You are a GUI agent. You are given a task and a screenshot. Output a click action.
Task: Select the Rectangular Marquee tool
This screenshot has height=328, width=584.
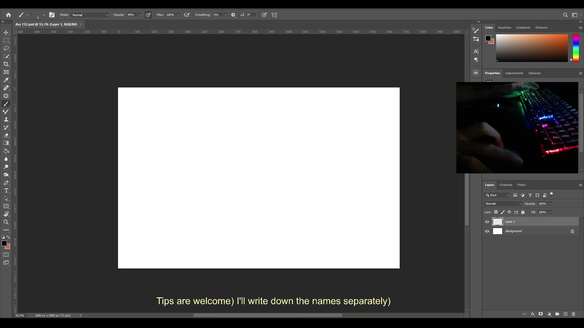point(6,40)
